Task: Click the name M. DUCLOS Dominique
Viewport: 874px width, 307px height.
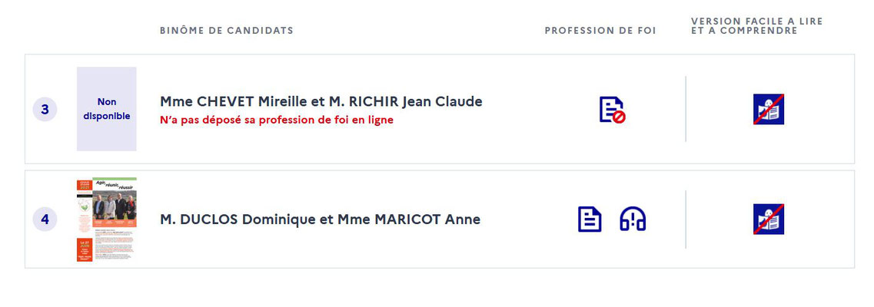Action: pyautogui.click(x=238, y=220)
